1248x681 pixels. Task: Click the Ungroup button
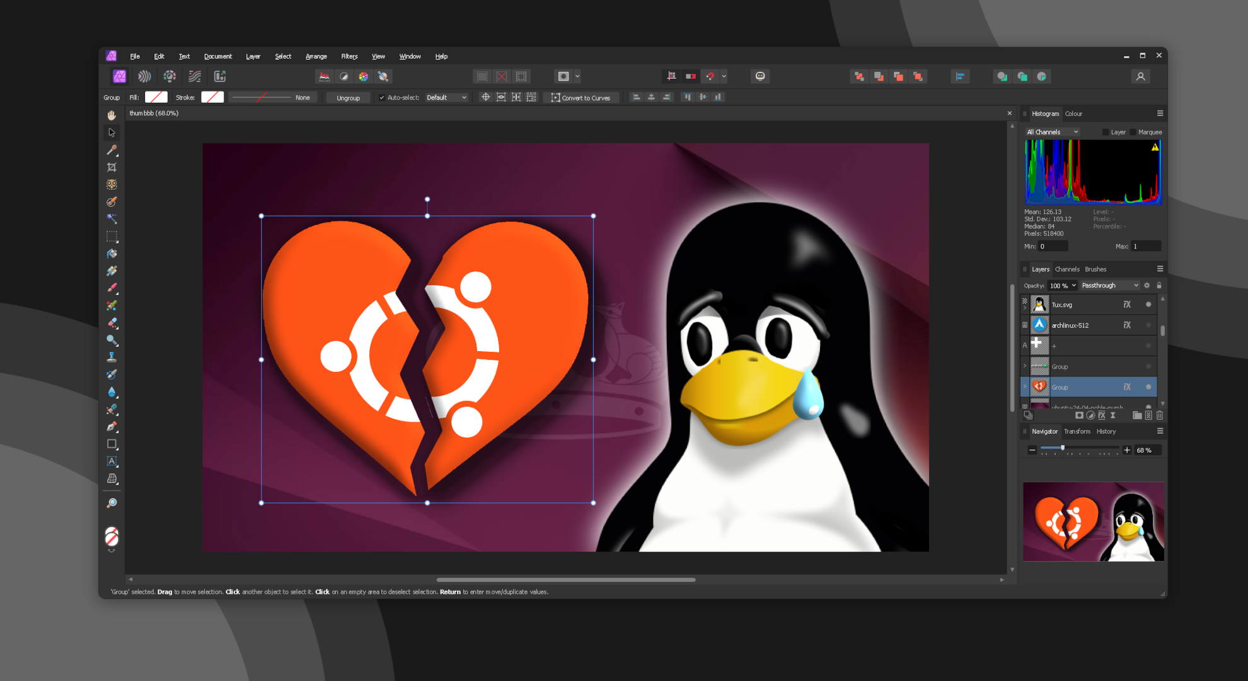(x=349, y=98)
